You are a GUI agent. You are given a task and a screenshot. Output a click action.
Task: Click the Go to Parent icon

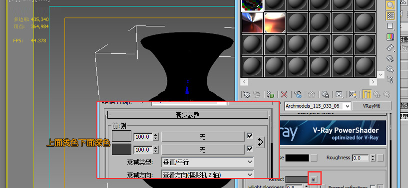click(x=377, y=94)
